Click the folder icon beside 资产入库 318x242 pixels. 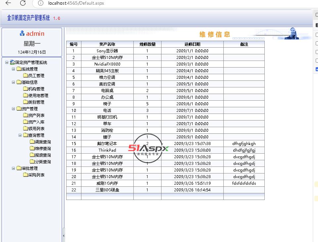tap(25, 122)
